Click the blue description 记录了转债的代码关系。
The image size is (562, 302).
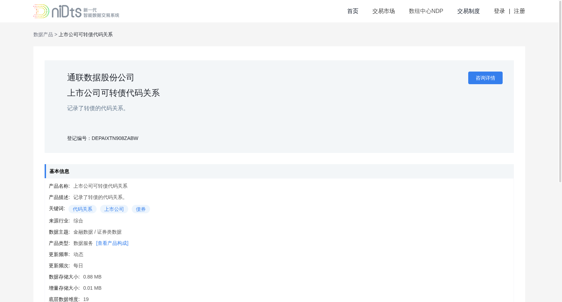point(98,108)
